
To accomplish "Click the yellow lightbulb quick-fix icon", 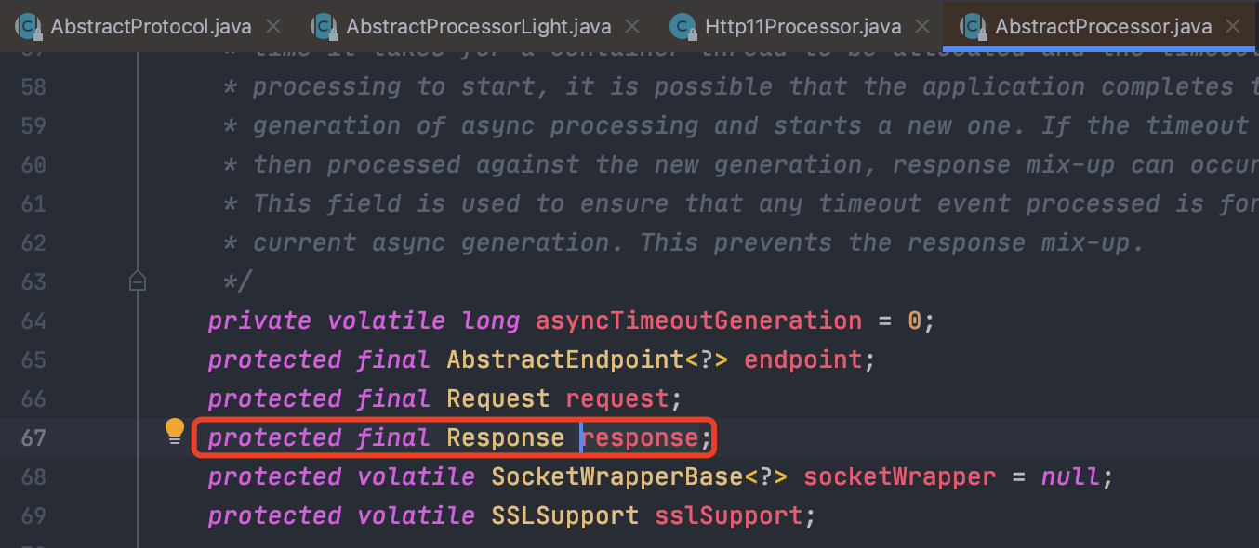I will (175, 431).
